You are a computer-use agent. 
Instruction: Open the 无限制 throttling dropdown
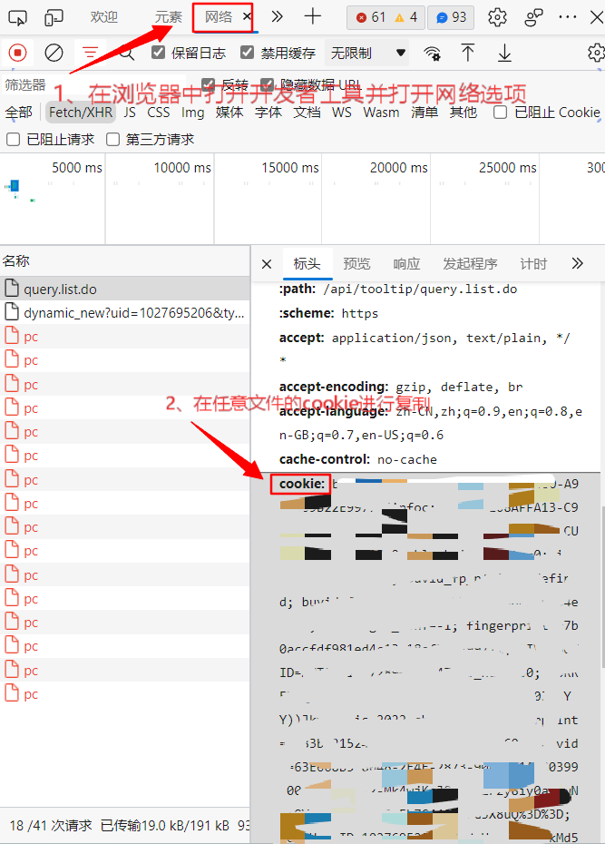pyautogui.click(x=366, y=53)
